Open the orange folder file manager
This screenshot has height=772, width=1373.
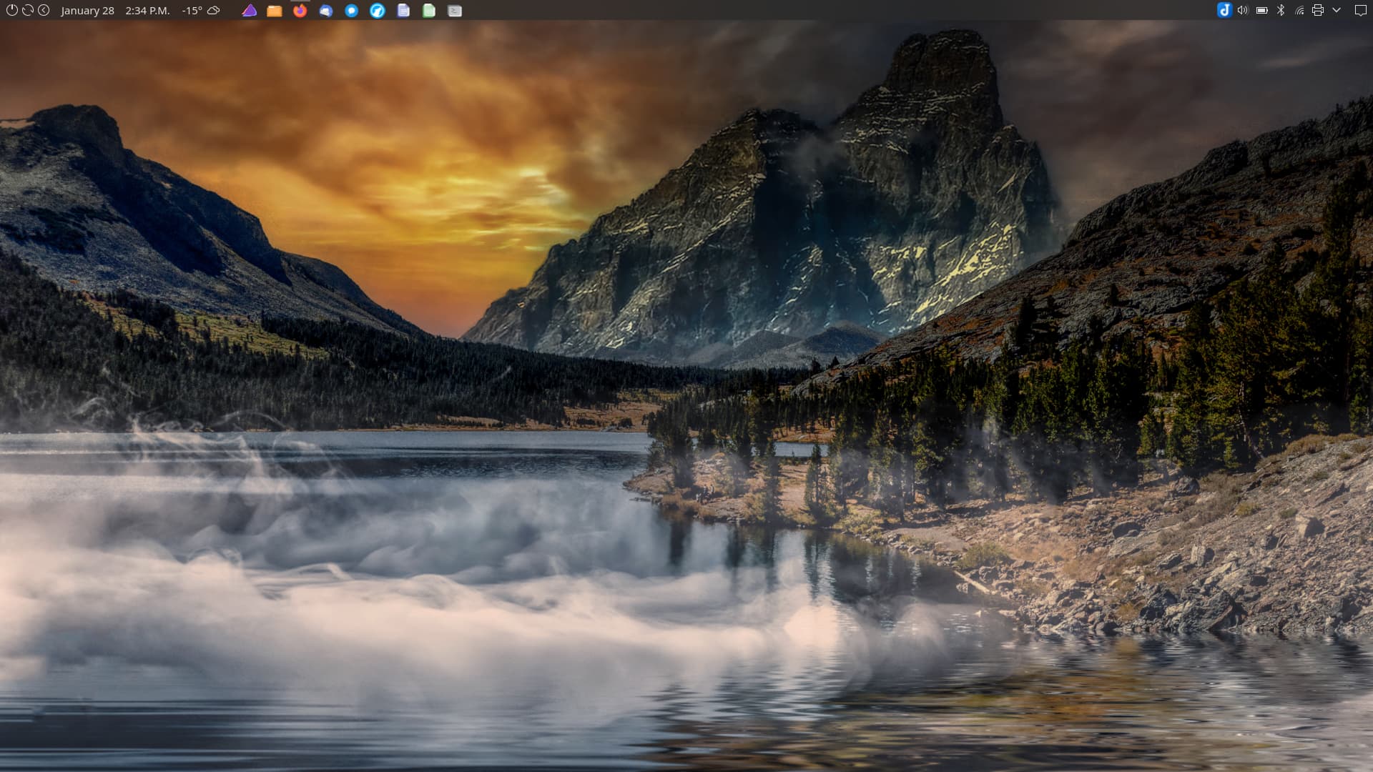click(x=275, y=11)
